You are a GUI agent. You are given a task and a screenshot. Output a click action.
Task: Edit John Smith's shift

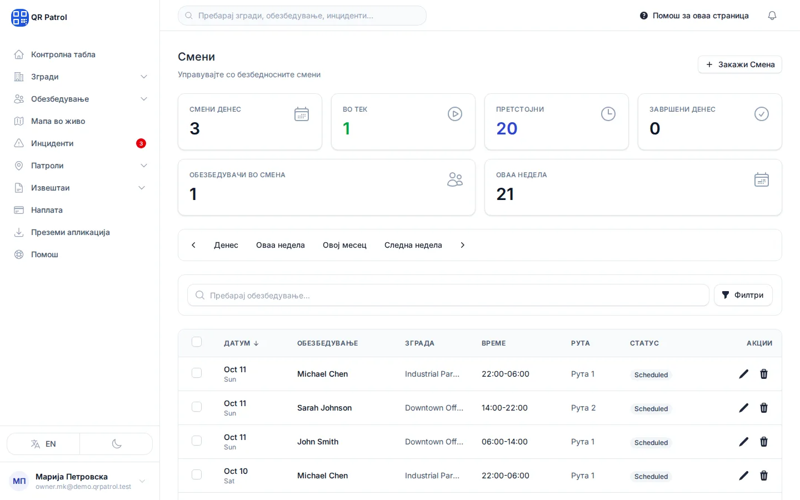pos(744,442)
